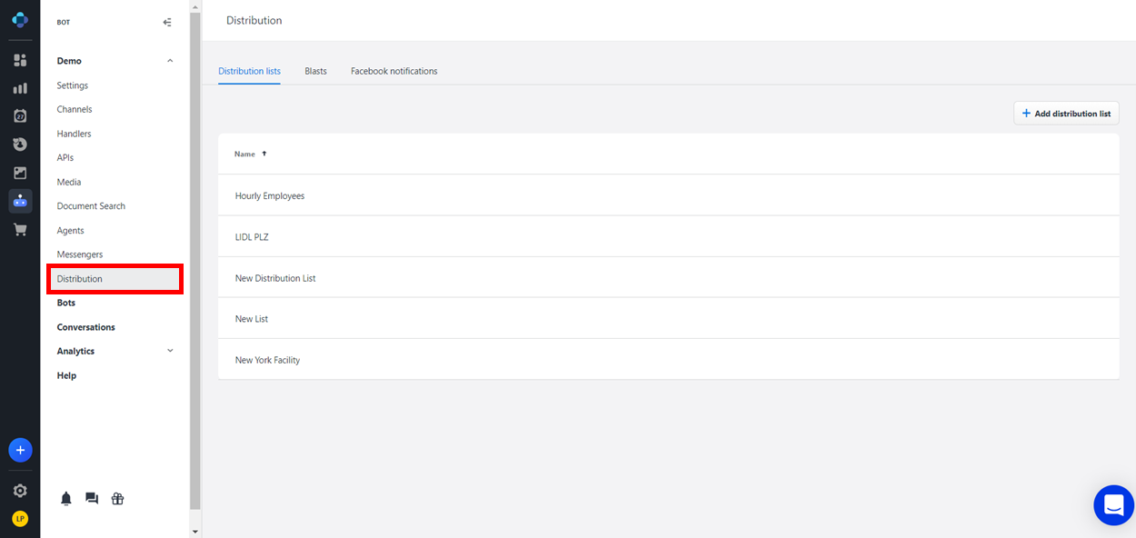
Task: Open the Hourly Employees list
Action: click(270, 195)
